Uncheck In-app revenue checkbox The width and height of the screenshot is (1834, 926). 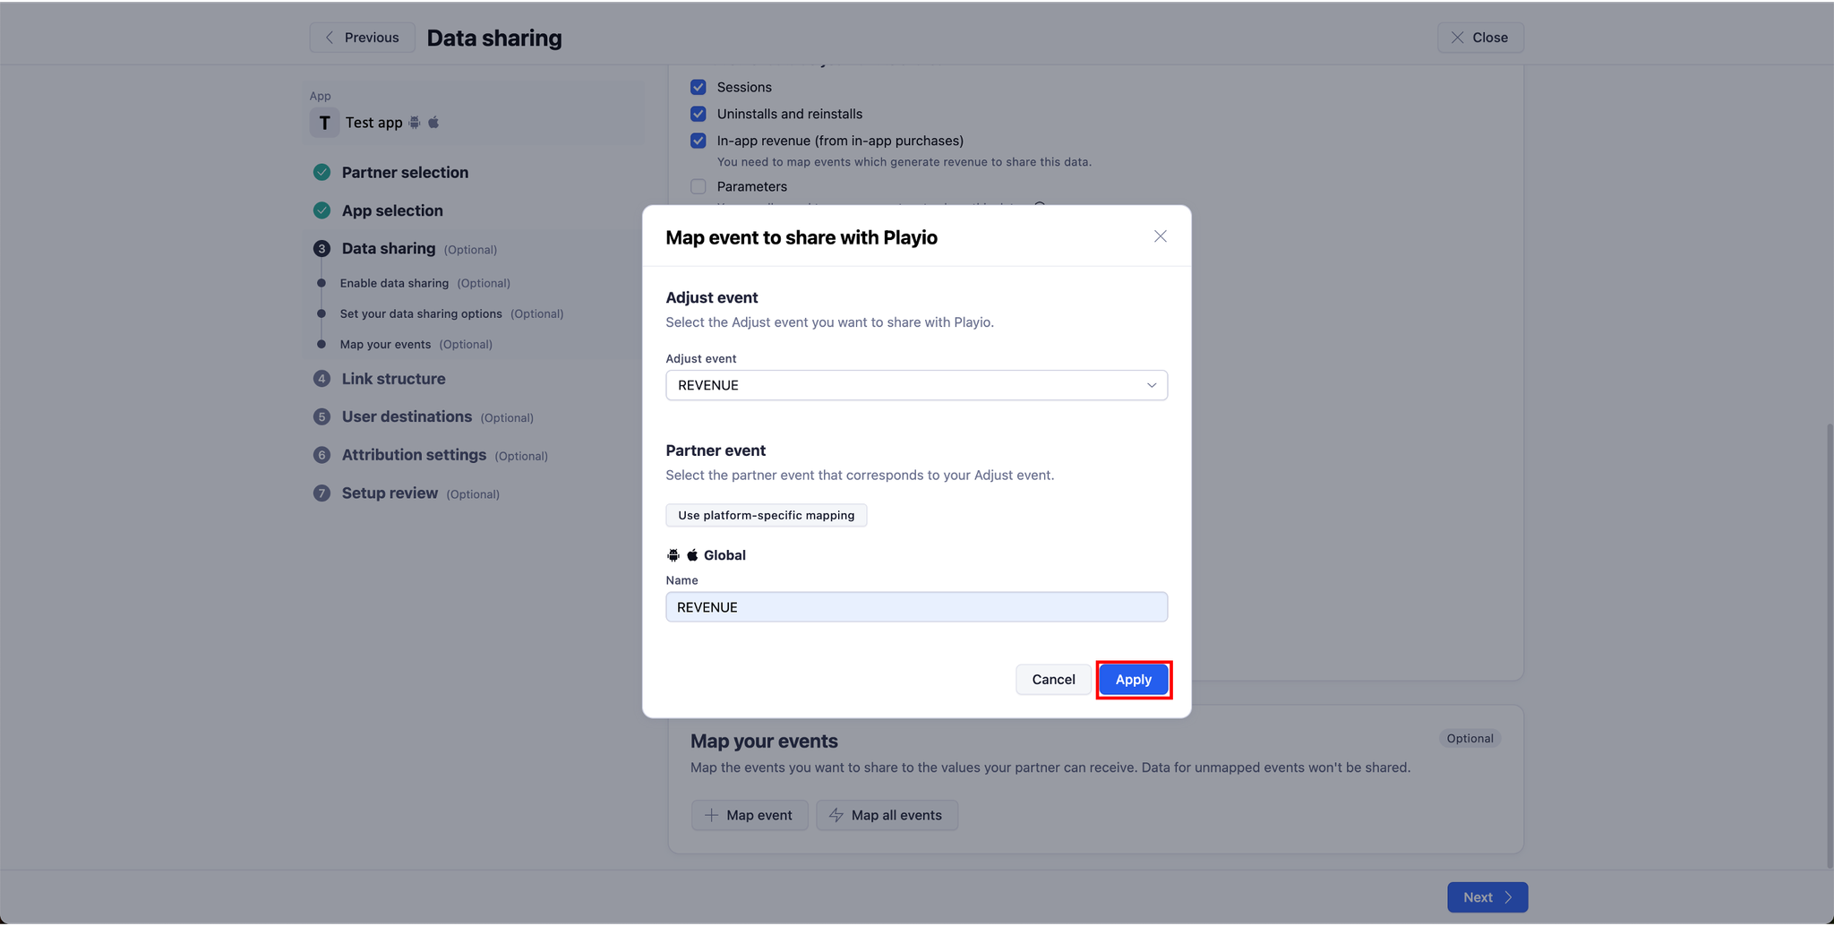tap(698, 141)
